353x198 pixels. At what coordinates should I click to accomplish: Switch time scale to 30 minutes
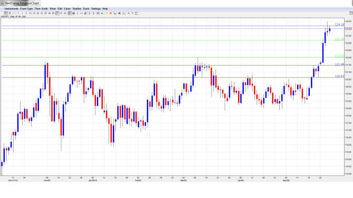pos(38,13)
